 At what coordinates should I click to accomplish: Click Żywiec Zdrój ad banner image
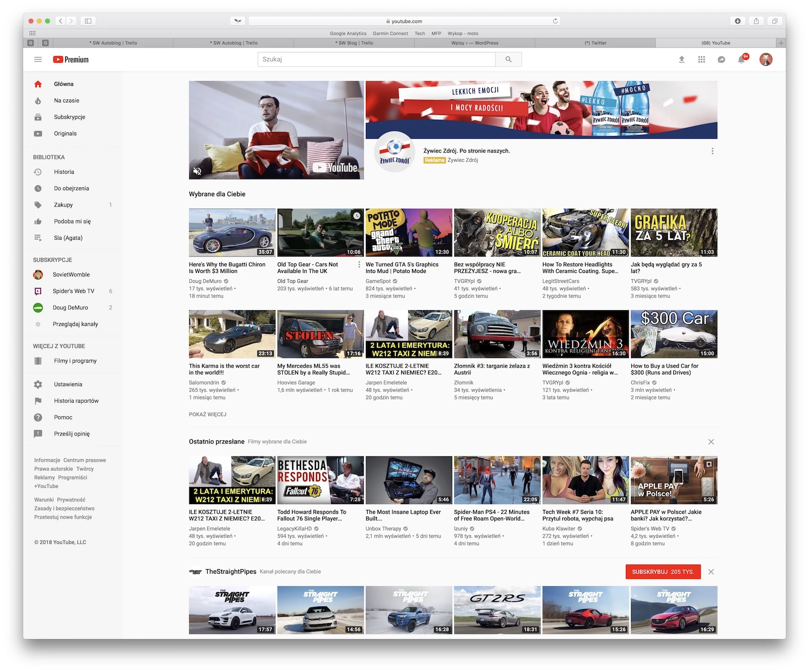click(x=541, y=110)
